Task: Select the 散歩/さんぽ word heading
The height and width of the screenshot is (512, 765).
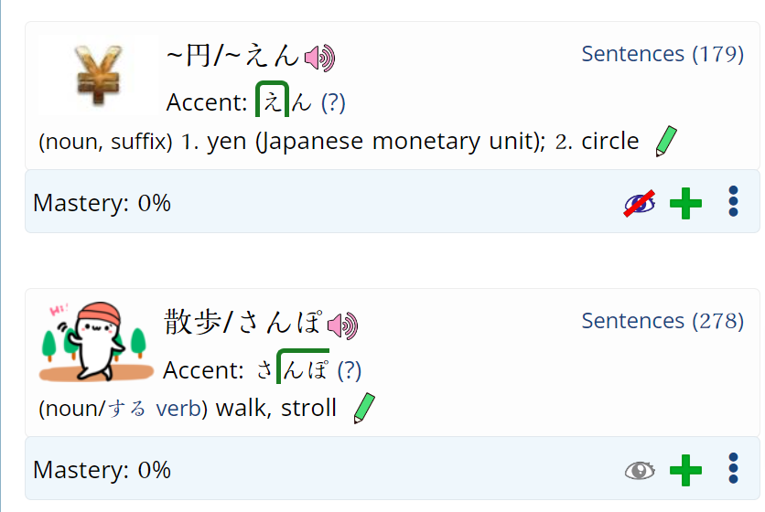Action: 243,323
